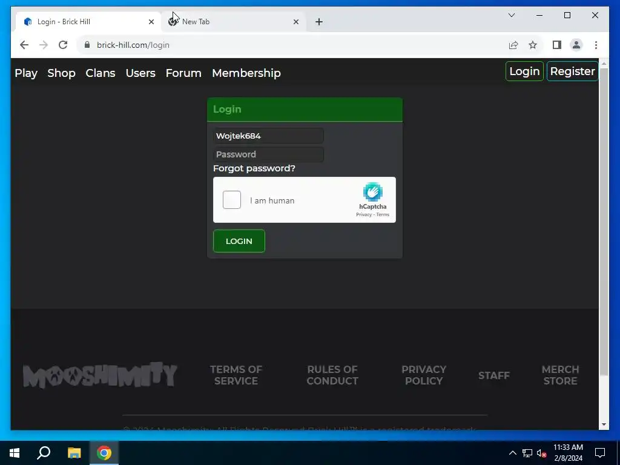Open the Chrome three-dot menu
Image resolution: width=620 pixels, height=465 pixels.
click(596, 45)
